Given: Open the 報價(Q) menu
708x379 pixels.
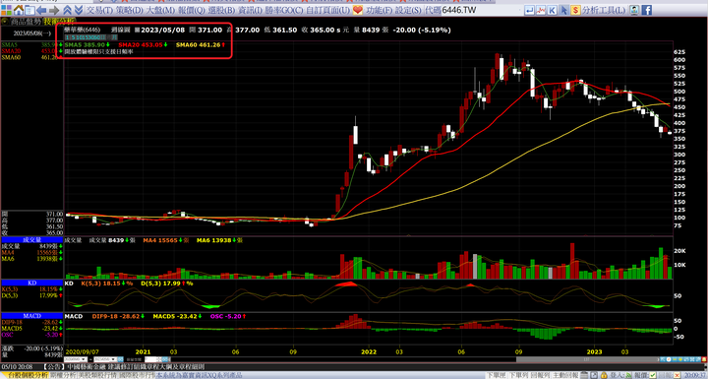Looking at the screenshot, I should click(191, 10).
